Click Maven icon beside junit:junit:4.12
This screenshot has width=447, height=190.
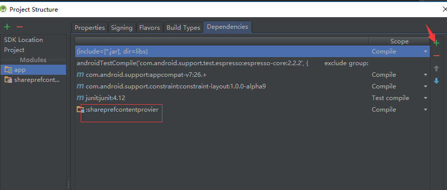pos(80,98)
